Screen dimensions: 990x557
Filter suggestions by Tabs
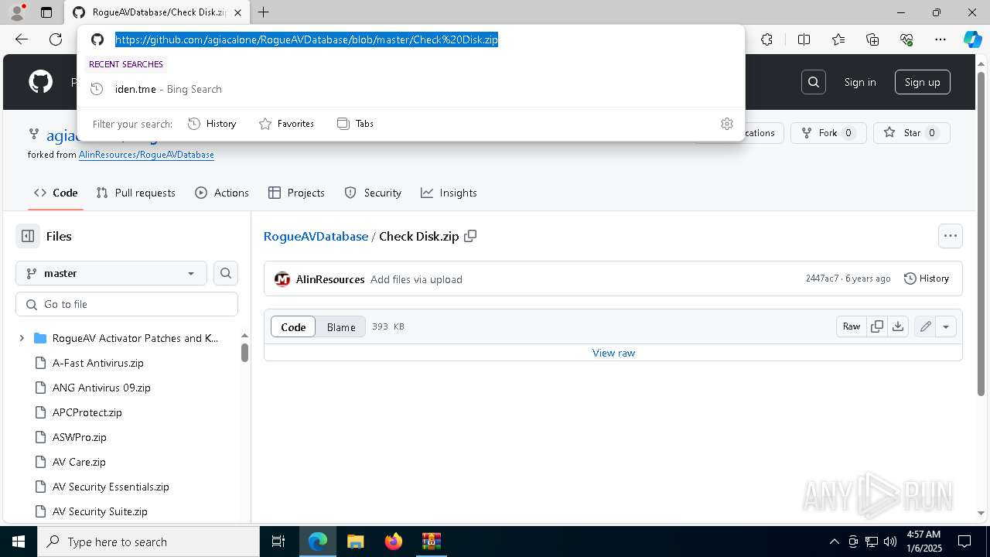tap(356, 124)
